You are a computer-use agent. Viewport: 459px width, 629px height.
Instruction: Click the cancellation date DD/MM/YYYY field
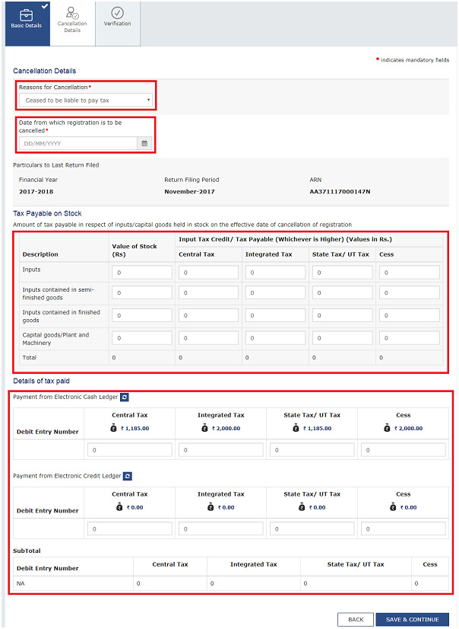[x=78, y=143]
